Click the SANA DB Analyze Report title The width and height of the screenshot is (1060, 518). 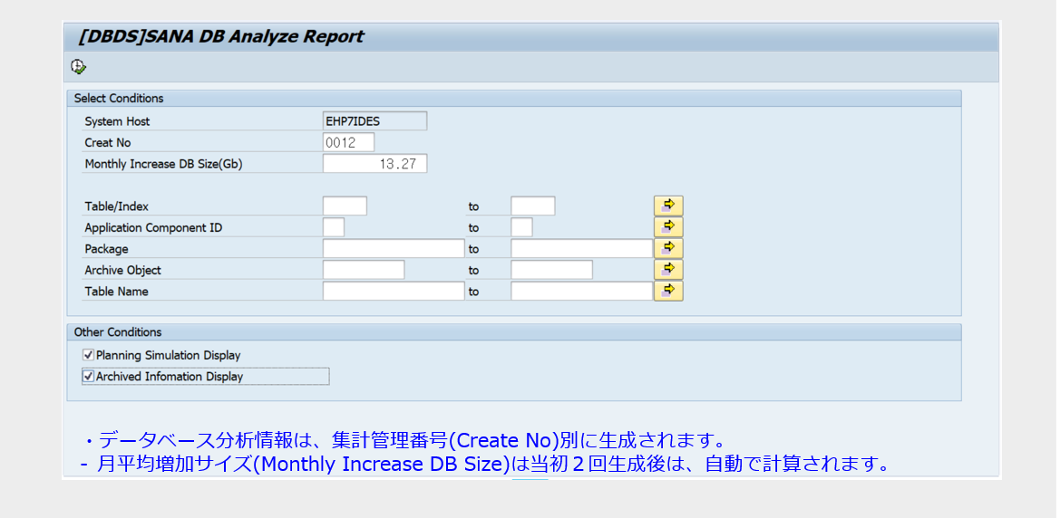221,36
